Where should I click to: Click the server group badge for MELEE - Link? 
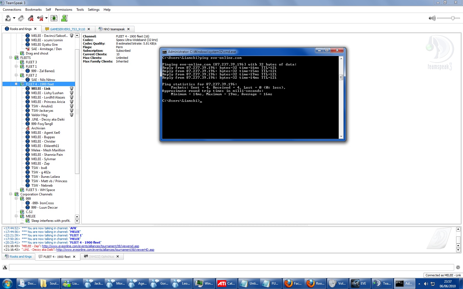[x=72, y=89]
